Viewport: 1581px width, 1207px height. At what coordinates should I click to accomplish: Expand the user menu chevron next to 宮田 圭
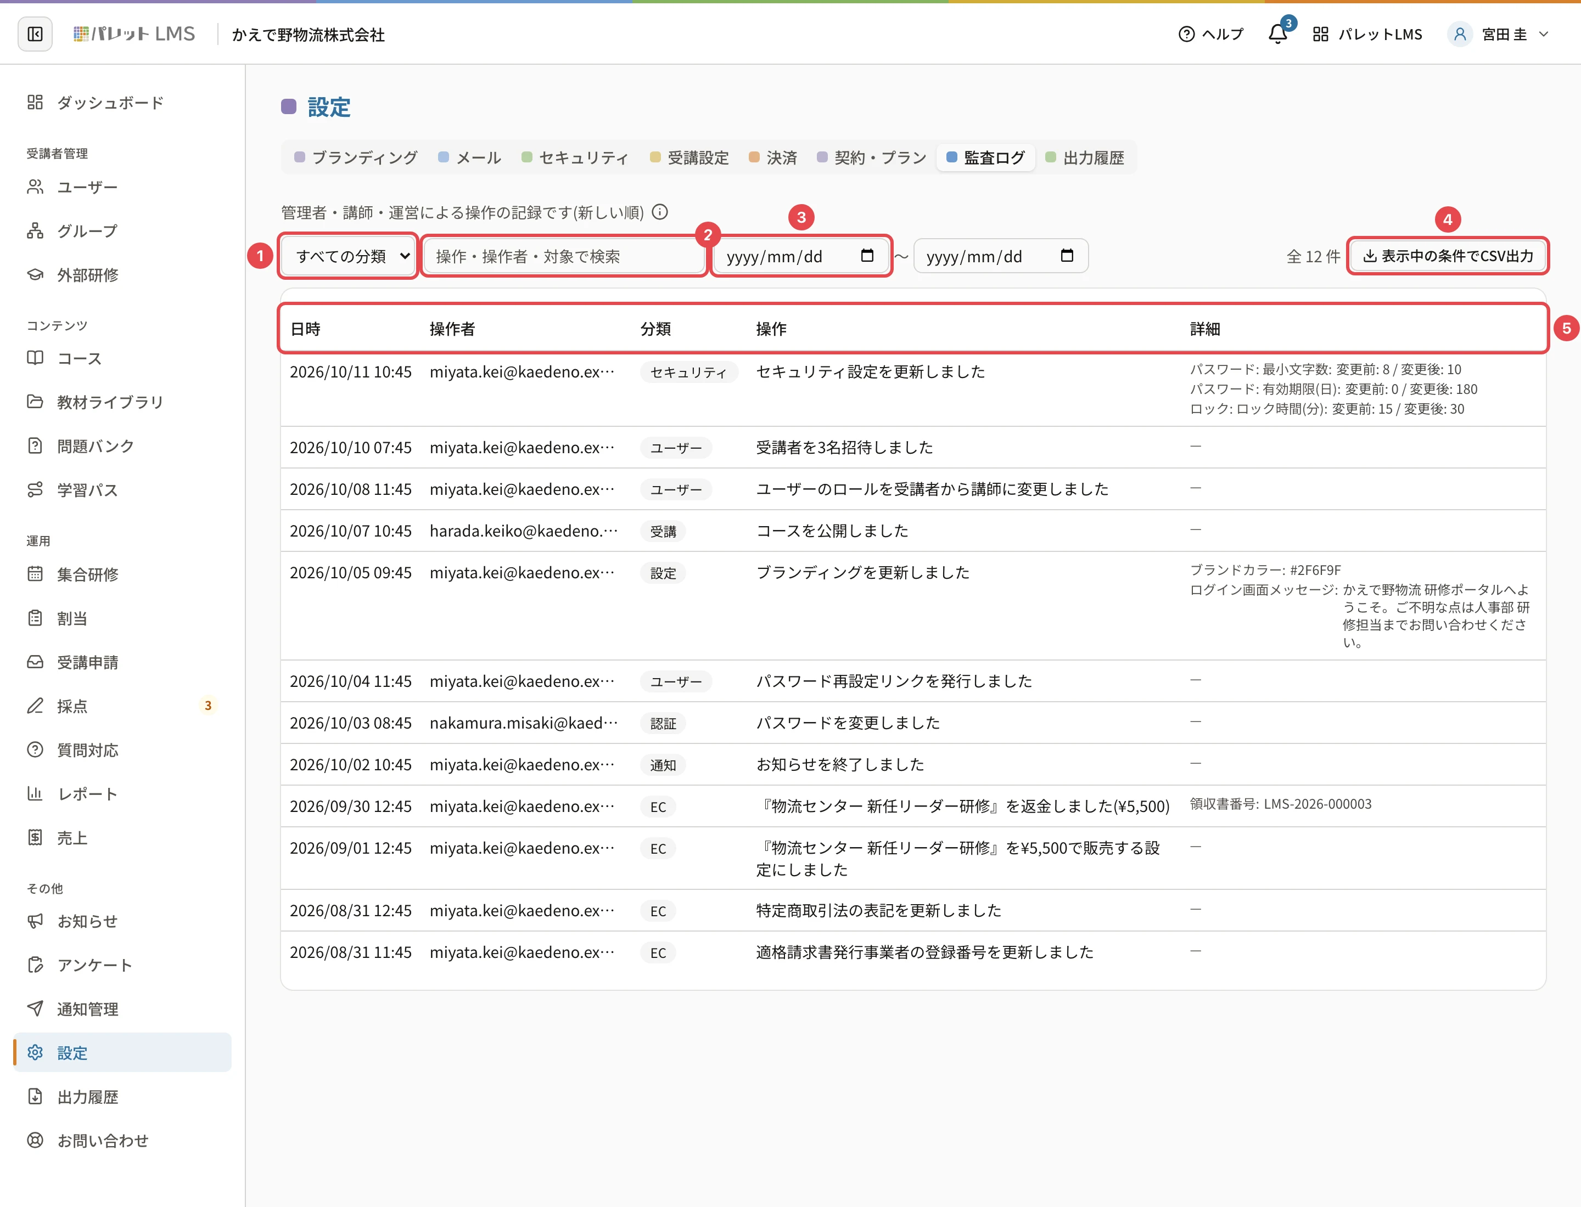click(1543, 34)
